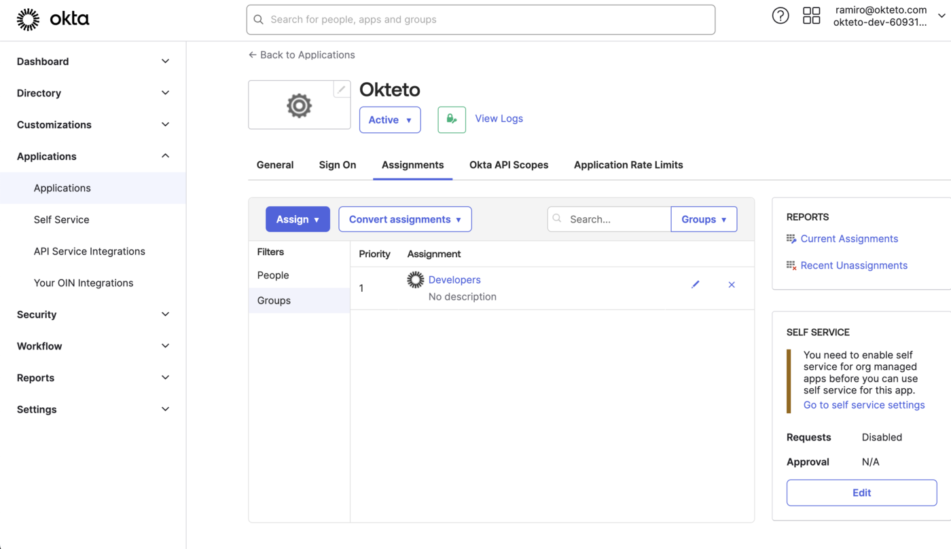Screen dimensions: 951x549
Task: Open the Convert assignments dropdown
Action: pos(405,219)
